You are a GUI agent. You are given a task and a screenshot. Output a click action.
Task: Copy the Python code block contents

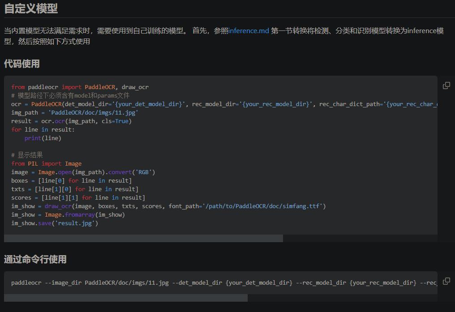446,85
